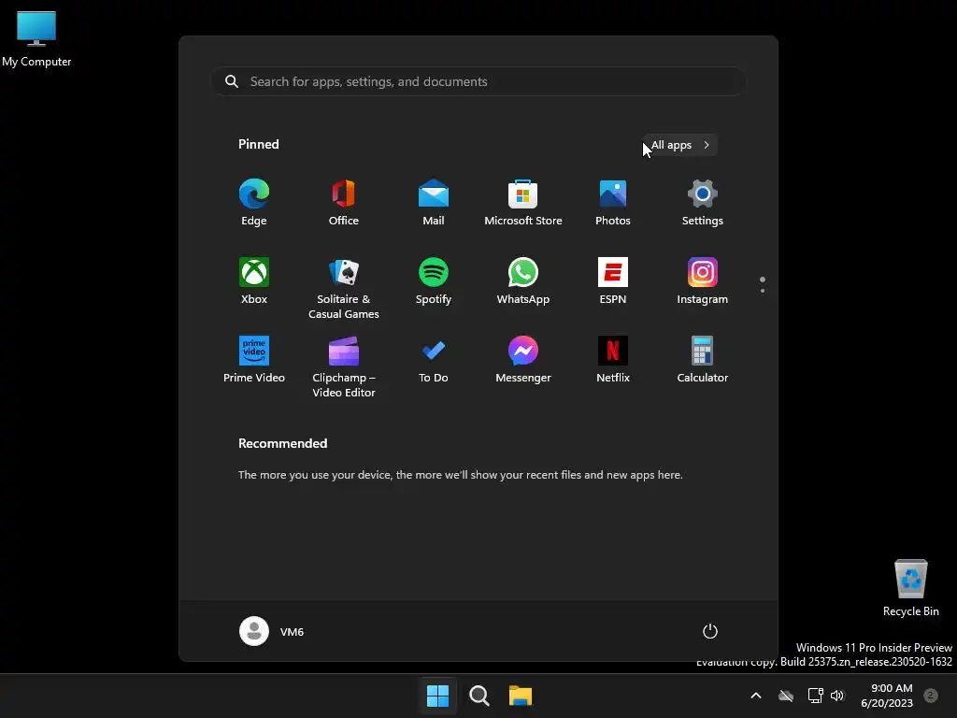The image size is (957, 718).
Task: Click the search box for apps and settings
Action: click(x=478, y=81)
